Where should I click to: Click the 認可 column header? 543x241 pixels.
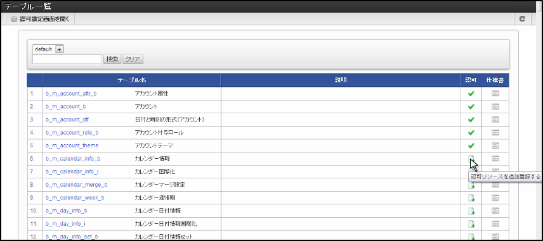[x=471, y=80]
